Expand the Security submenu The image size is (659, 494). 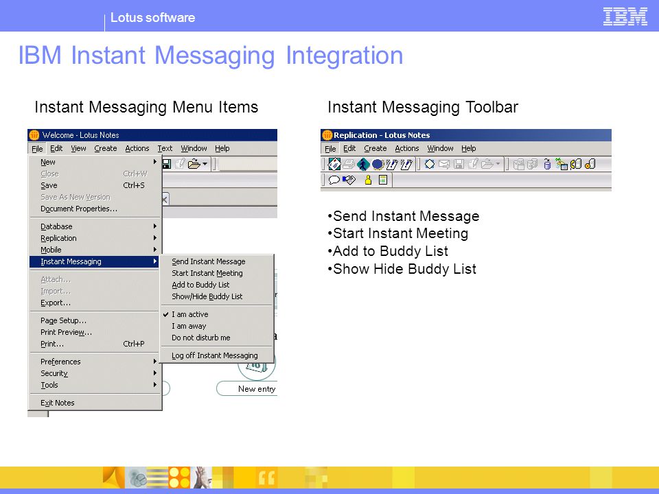click(95, 373)
